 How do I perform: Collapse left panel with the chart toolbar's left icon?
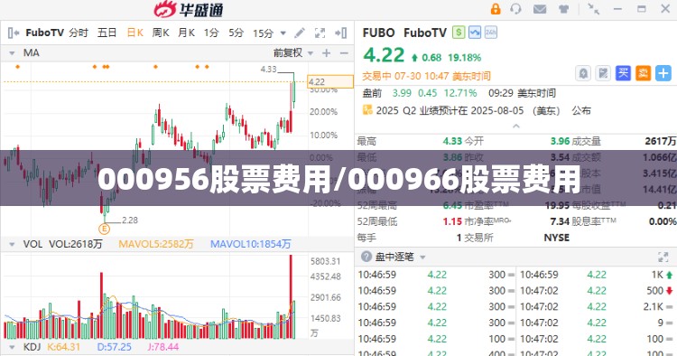click(14, 33)
